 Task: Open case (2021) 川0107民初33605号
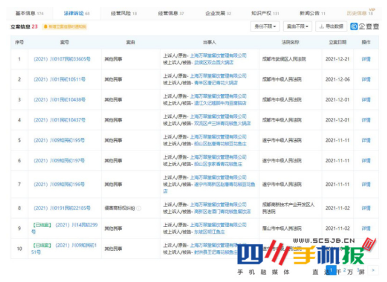[x=62, y=59]
